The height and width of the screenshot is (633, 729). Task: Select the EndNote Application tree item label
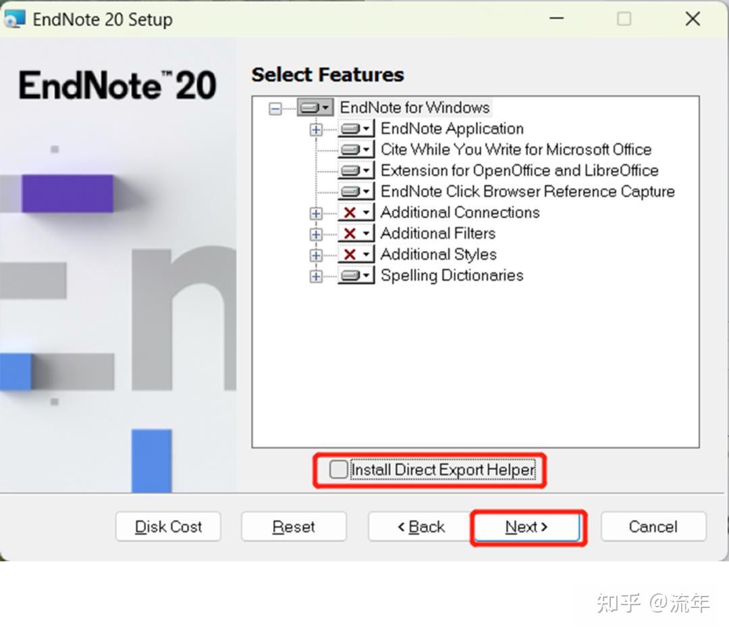pyautogui.click(x=452, y=128)
